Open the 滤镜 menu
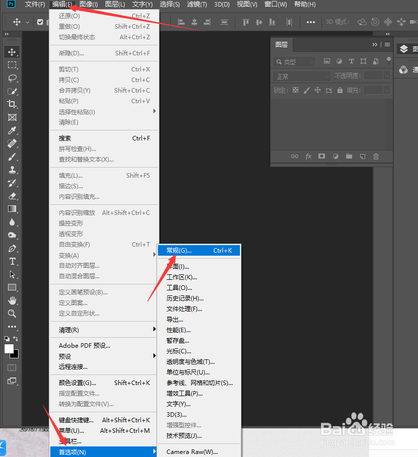Screen dimensions: 418x457 tap(196, 4)
